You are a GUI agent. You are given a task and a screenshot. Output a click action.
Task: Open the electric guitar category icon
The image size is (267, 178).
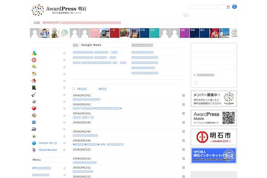click(34, 95)
